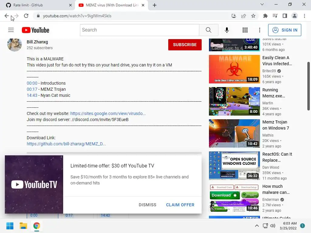Viewport: 311px width, 233px height.
Task: Open the sites.google.com website link
Action: pyautogui.click(x=108, y=113)
